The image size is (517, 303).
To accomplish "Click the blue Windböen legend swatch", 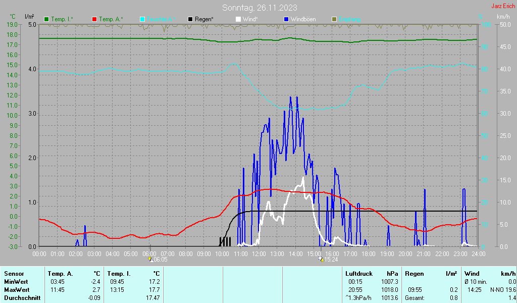I will [286, 20].
